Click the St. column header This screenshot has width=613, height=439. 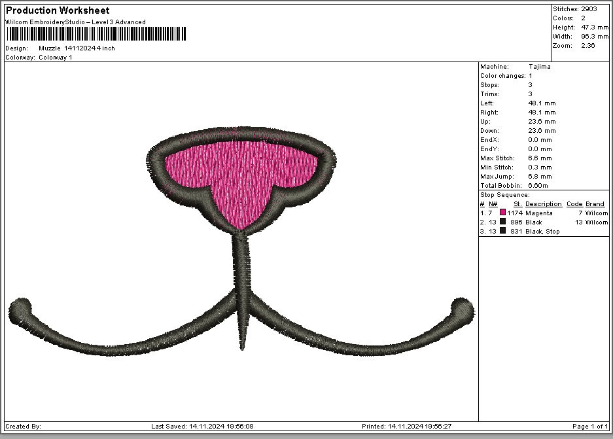(517, 204)
